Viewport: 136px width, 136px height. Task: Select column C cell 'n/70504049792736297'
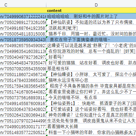click(x=23, y=57)
